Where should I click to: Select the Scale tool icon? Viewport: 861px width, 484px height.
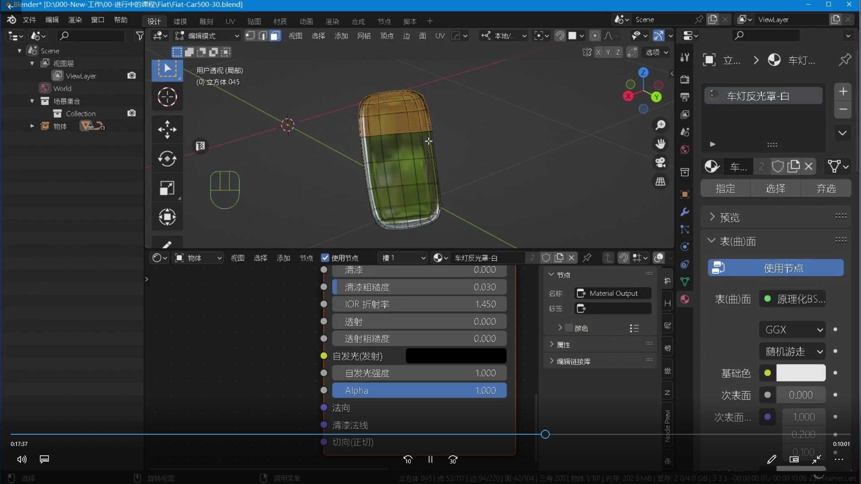tap(167, 188)
